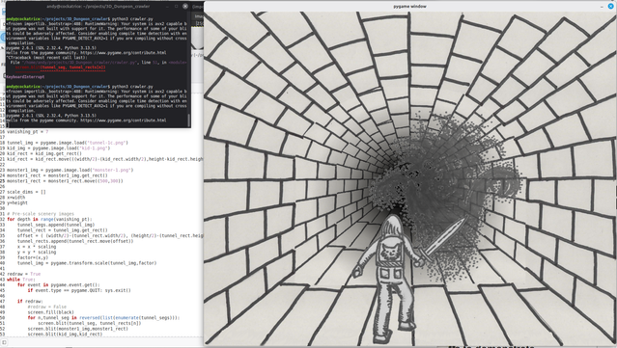Click the 'screen.blit(kid_img,kid_rect)' code line
The width and height of the screenshot is (617, 348).
pos(65,335)
